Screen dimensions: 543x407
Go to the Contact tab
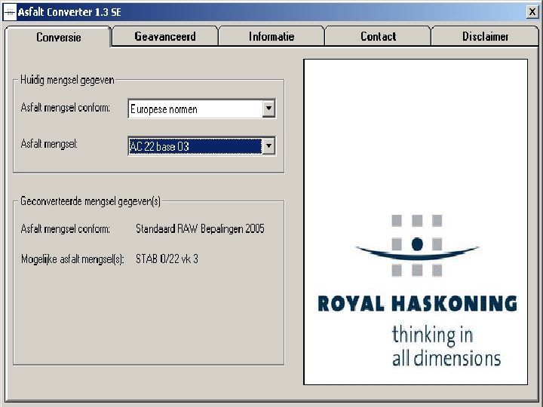click(x=378, y=36)
